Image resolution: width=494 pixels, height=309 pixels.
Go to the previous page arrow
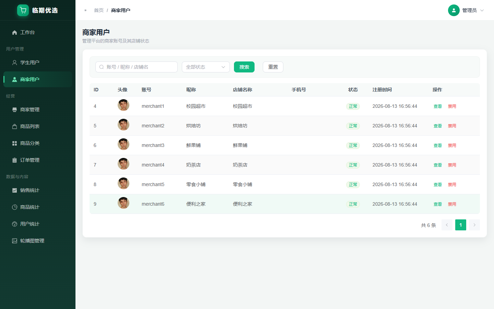point(447,225)
